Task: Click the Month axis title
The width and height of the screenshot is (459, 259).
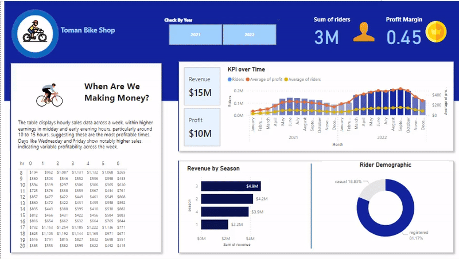Action: (x=337, y=144)
